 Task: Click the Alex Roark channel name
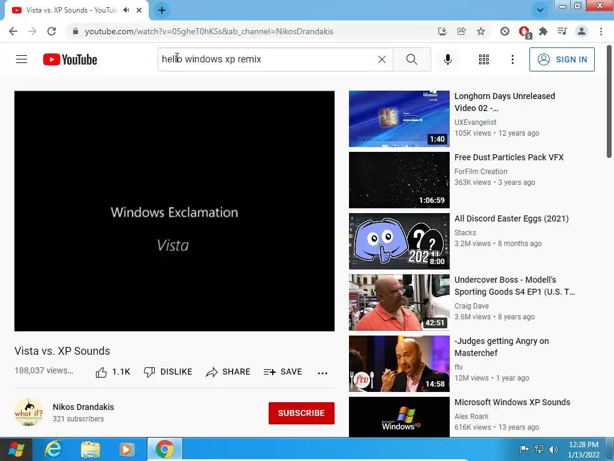[471, 417]
